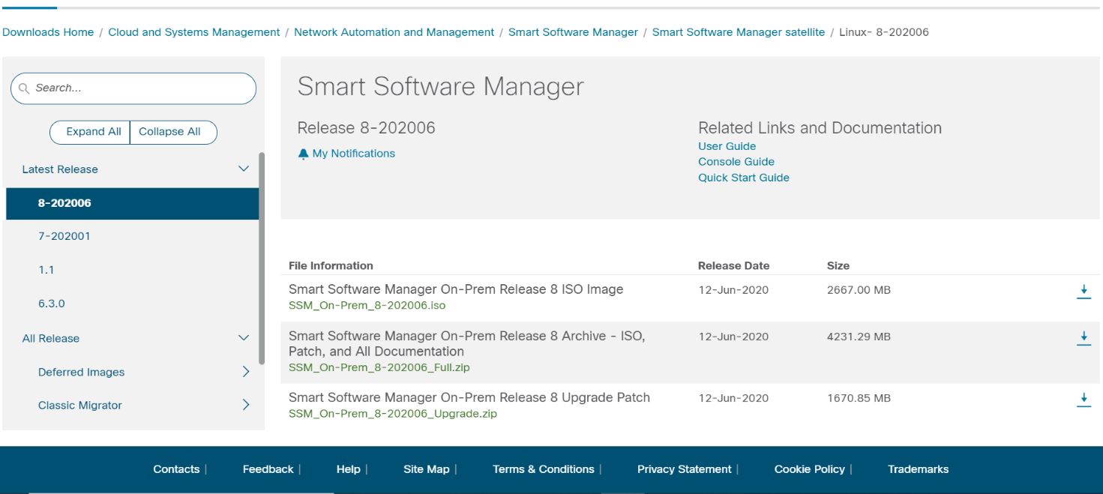The width and height of the screenshot is (1103, 494).
Task: Click the 1670.85 MB size value
Action: (859, 398)
